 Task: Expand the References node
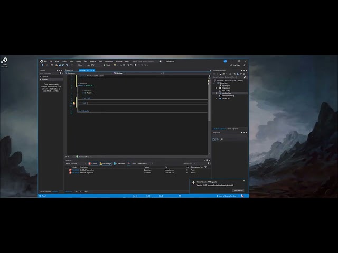pyautogui.click(x=217, y=88)
